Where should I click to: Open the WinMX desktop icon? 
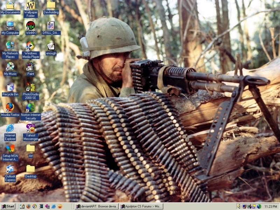pyautogui.click(x=30, y=26)
